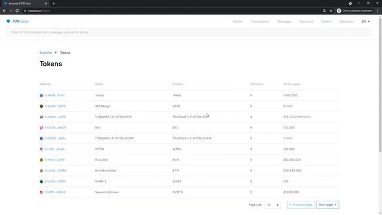Bookmark this page with the star icon
This screenshot has height=215, width=382.
(331, 11)
